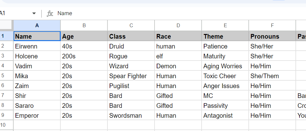Click the Name box cell reference field
This screenshot has height=131, width=306.
click(x=12, y=13)
